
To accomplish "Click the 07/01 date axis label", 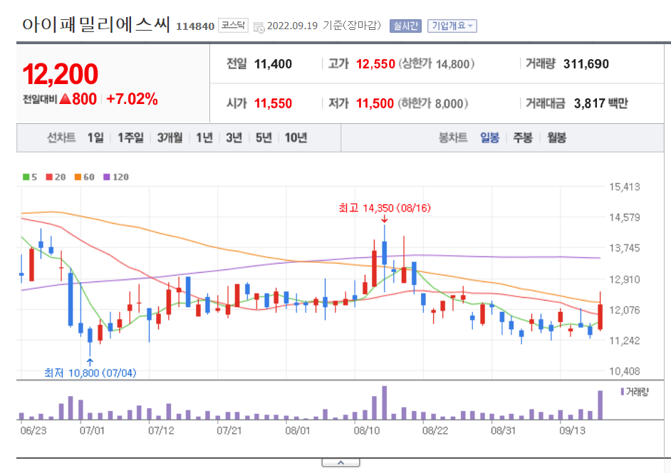I will coord(92,431).
